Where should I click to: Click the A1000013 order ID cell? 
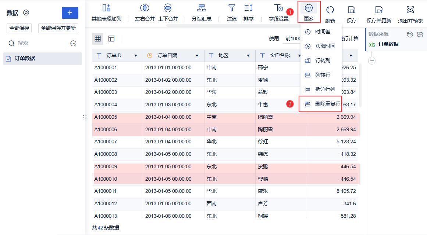point(117,216)
